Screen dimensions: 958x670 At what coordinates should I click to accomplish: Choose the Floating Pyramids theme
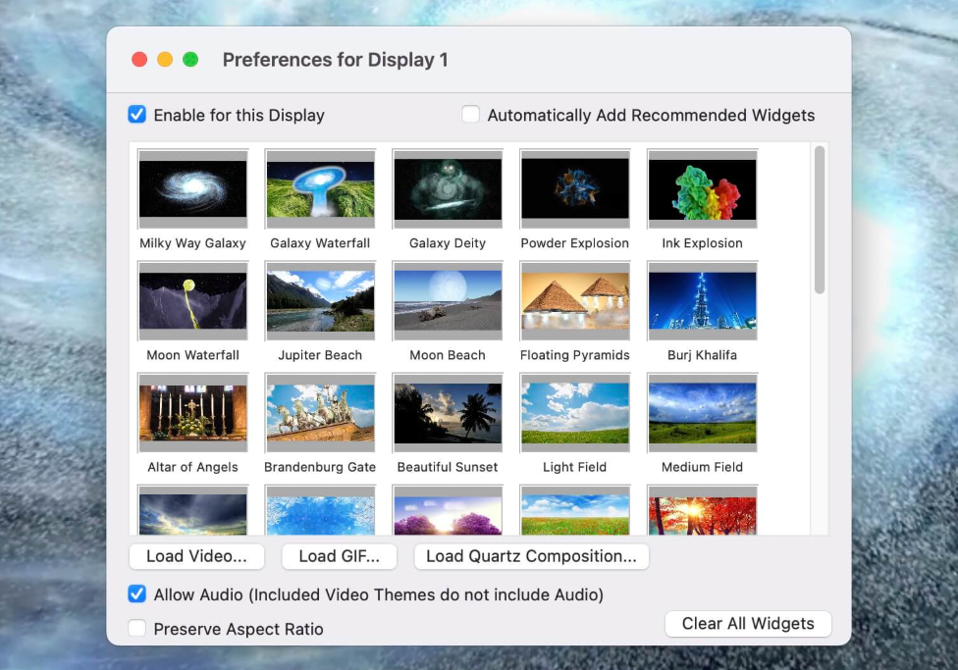[x=574, y=301]
